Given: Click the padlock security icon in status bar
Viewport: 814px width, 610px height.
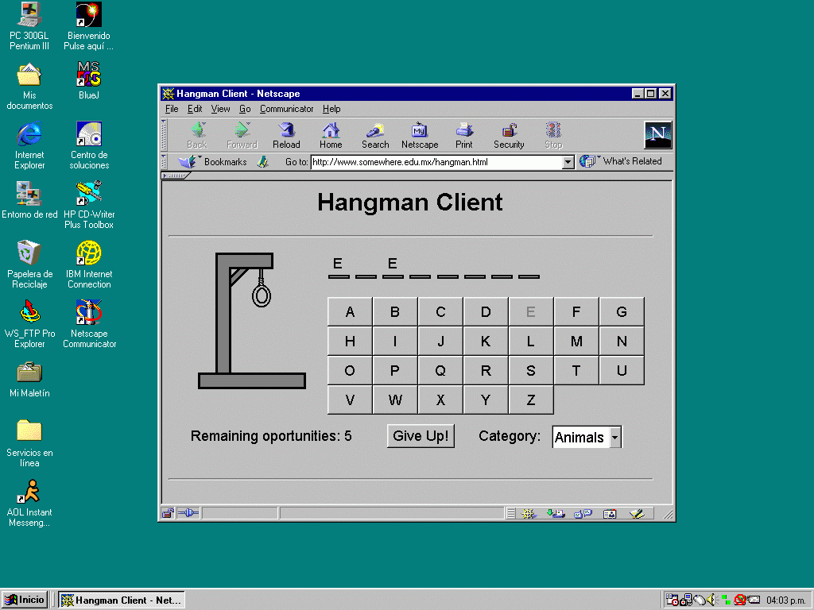Looking at the screenshot, I should [169, 513].
